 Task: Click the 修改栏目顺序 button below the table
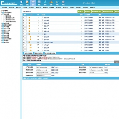[x=29, y=53]
